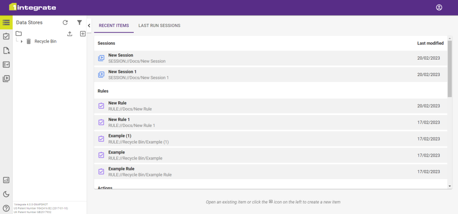Screen dimensions: 458x214
Task: Open the Sessions icon in left sidebar
Action: [6, 78]
